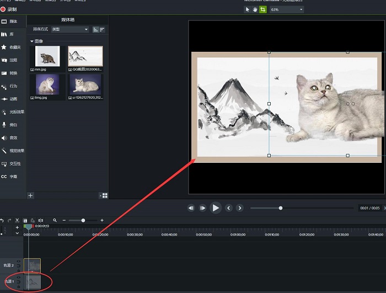Paste clip onto the timeline
Screen dimensions: 386x293
coord(33,220)
